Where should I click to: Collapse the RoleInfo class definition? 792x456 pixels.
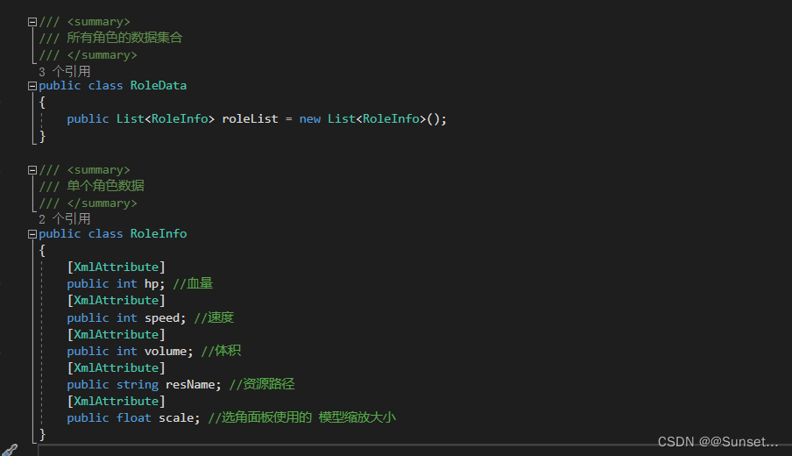(32, 234)
